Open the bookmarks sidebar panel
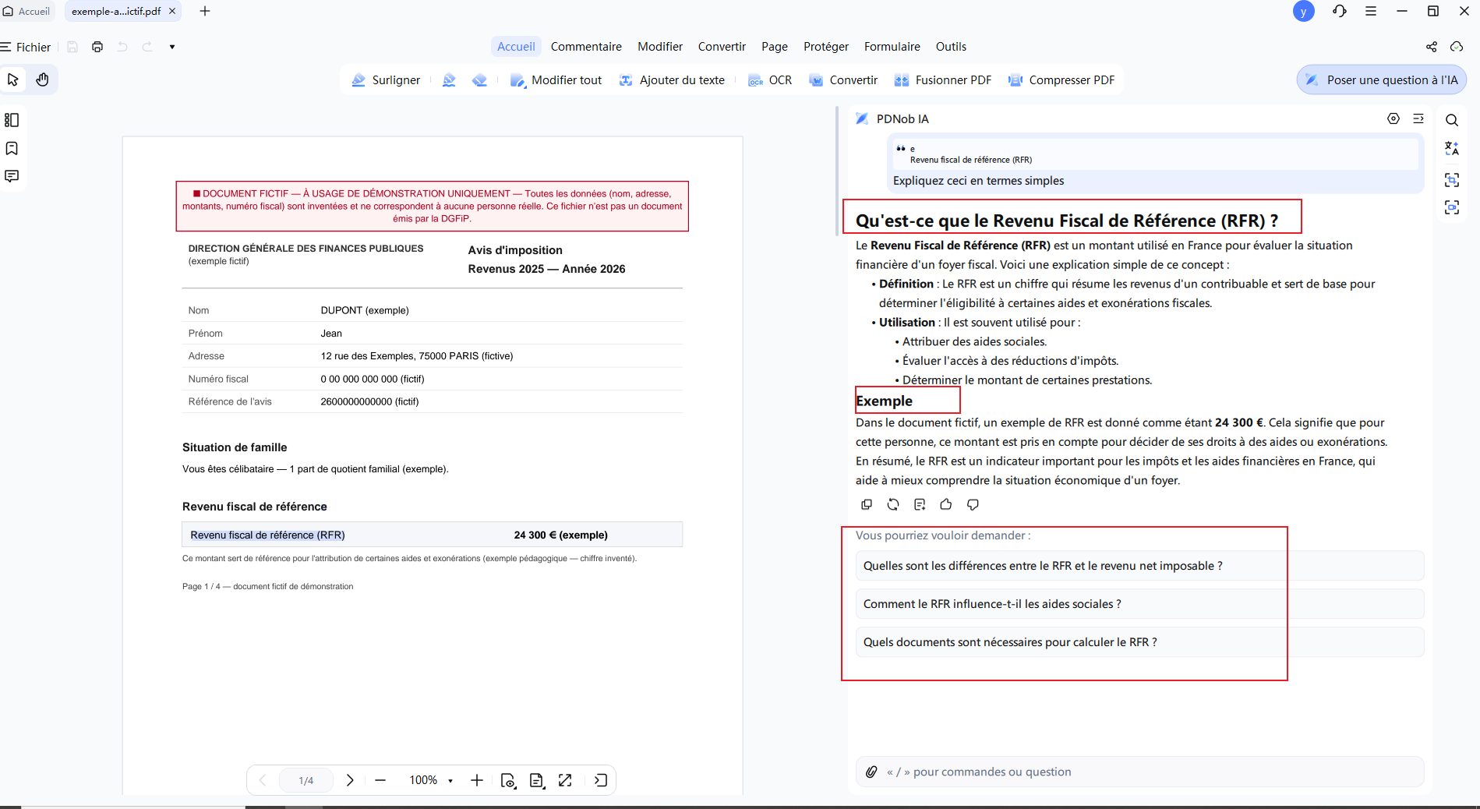Screen dimensions: 1480x809 click(12, 148)
